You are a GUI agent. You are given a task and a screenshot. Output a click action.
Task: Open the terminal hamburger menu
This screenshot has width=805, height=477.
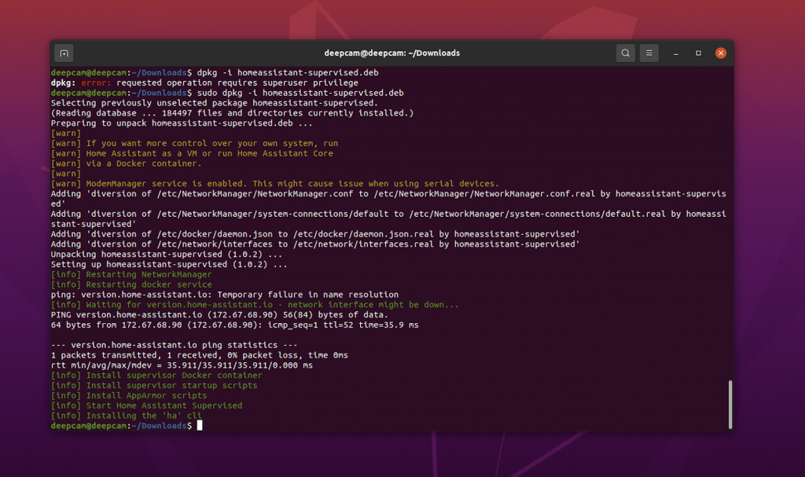click(x=649, y=53)
